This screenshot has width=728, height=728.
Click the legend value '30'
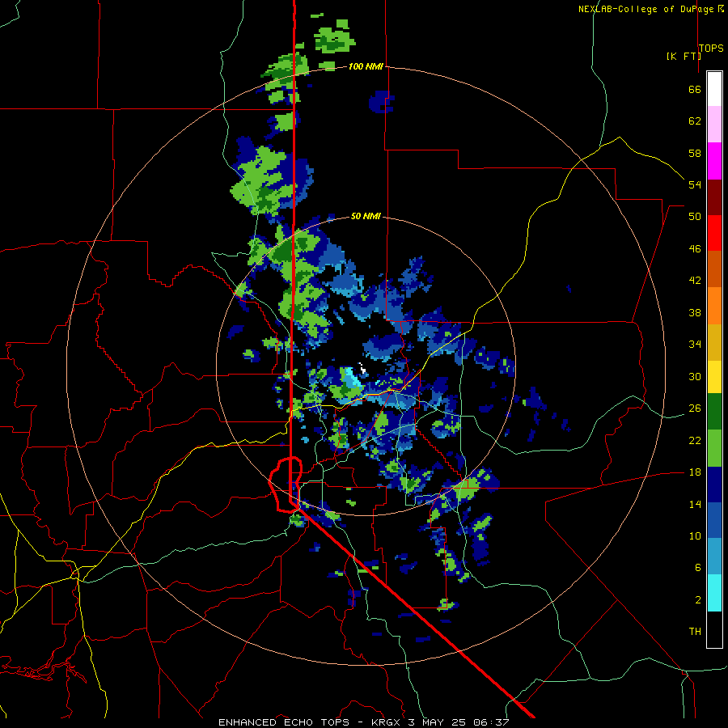[x=695, y=376]
